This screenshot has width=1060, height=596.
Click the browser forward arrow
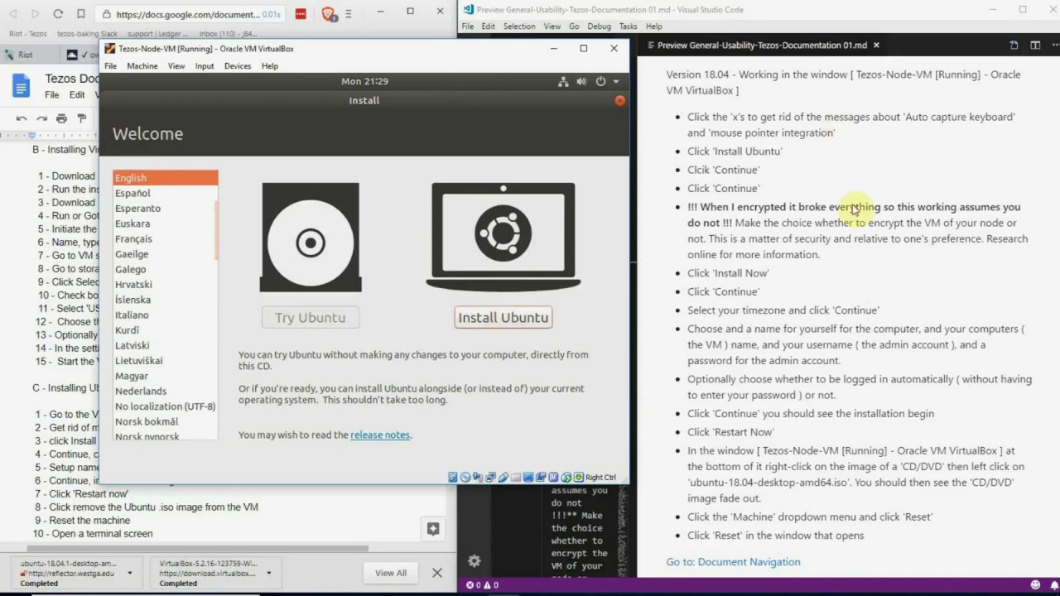pyautogui.click(x=35, y=14)
